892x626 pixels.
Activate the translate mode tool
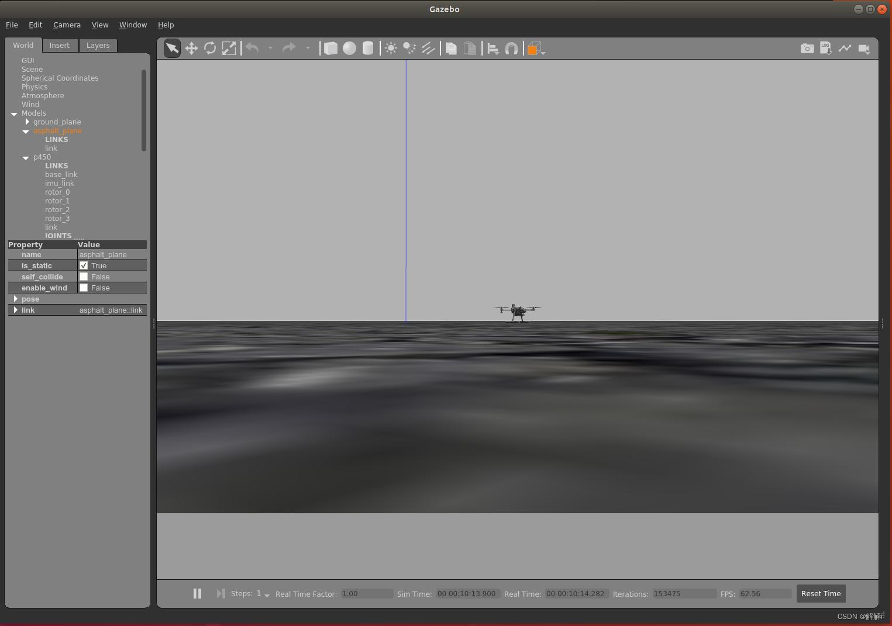pos(191,49)
